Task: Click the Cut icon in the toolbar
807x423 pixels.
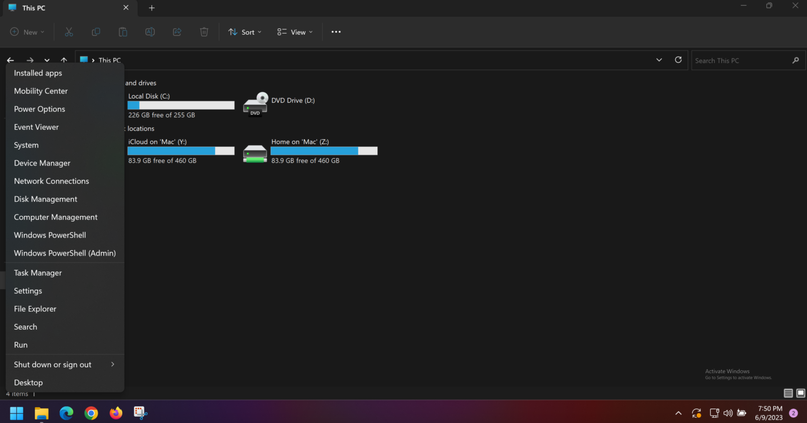Action: pos(68,32)
